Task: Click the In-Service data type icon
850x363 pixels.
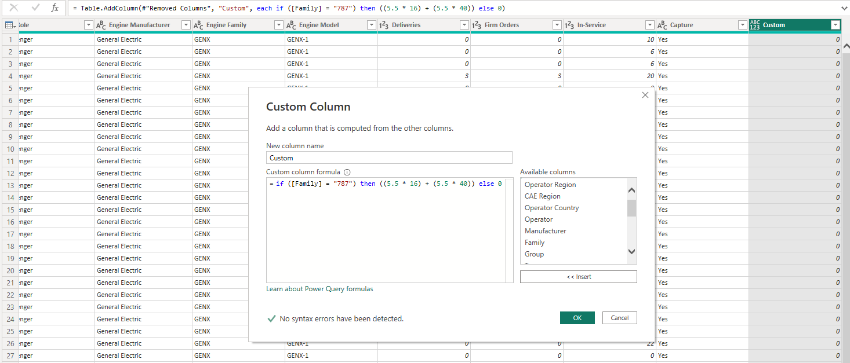Action: coord(569,25)
